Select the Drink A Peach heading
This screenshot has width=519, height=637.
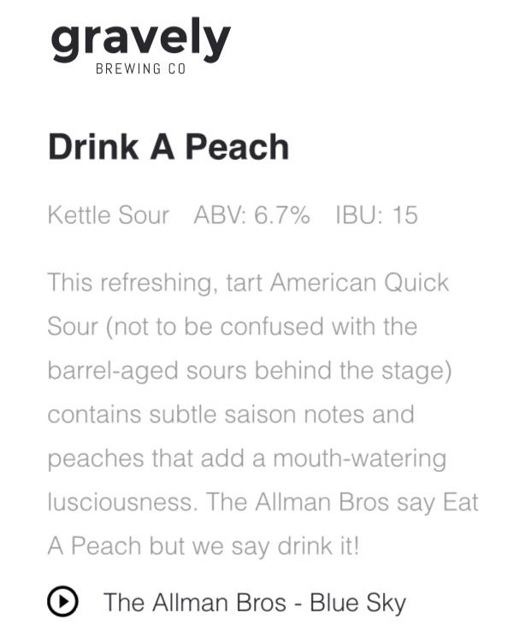coord(168,147)
